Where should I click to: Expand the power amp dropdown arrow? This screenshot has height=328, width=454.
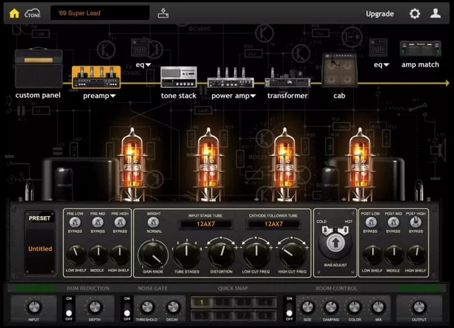coord(253,96)
